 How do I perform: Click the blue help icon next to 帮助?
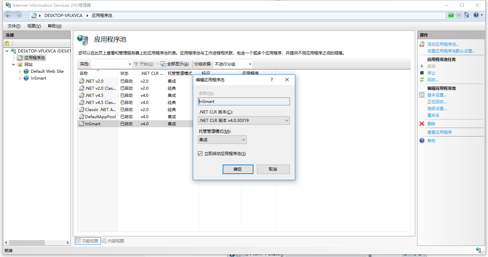[x=422, y=141]
